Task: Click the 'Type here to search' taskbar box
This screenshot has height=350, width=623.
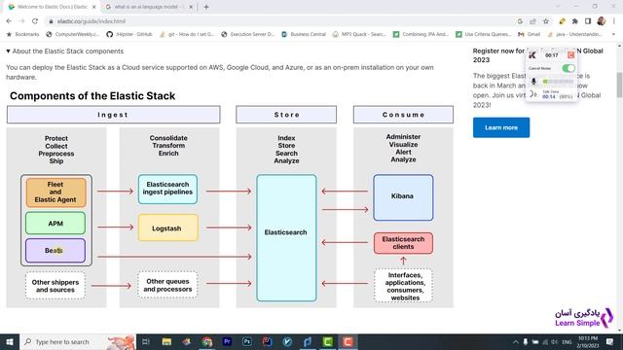Action: (x=78, y=341)
